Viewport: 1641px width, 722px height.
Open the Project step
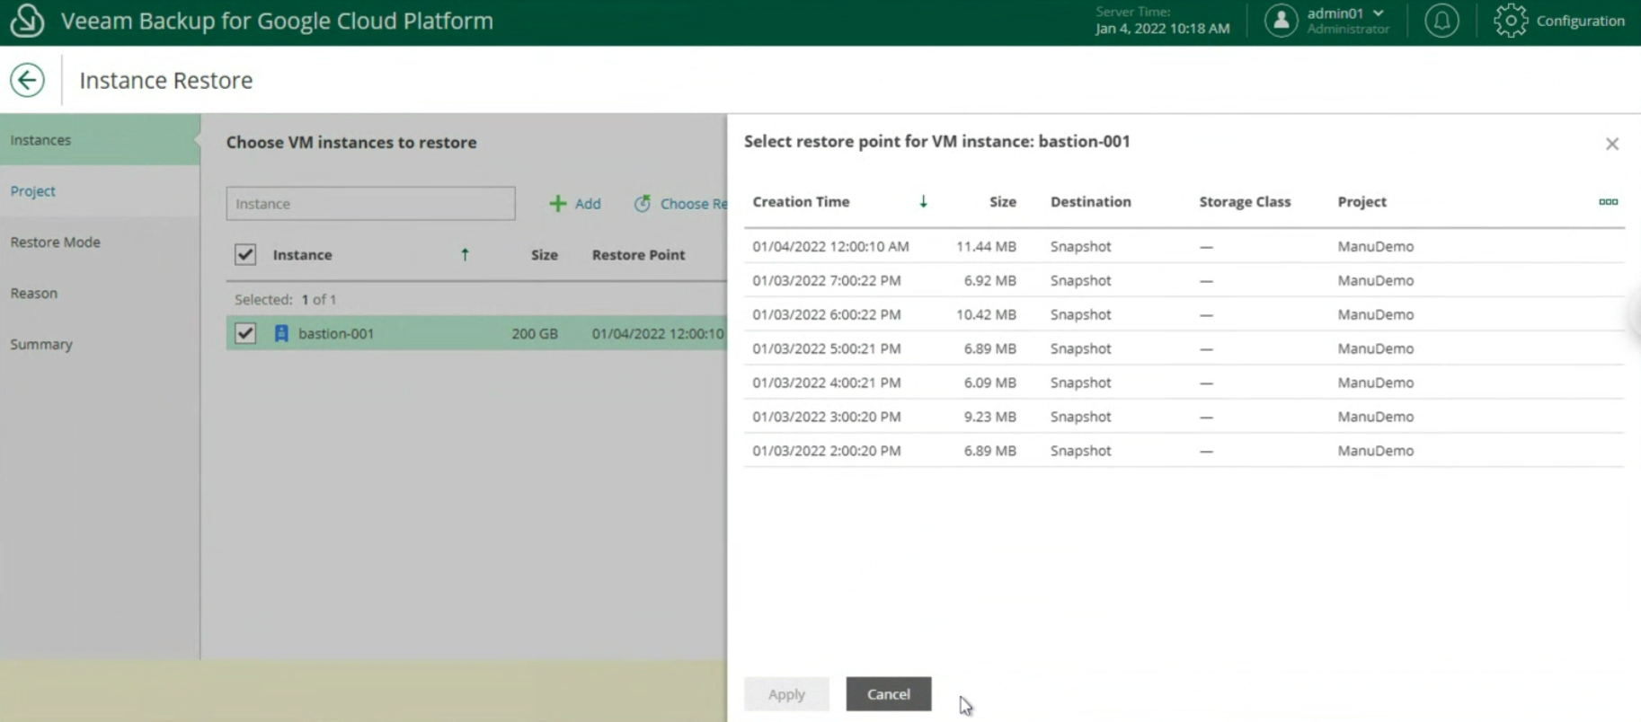click(99, 191)
